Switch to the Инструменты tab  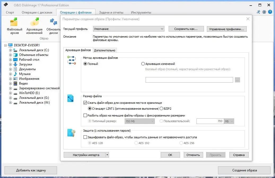click(x=141, y=12)
